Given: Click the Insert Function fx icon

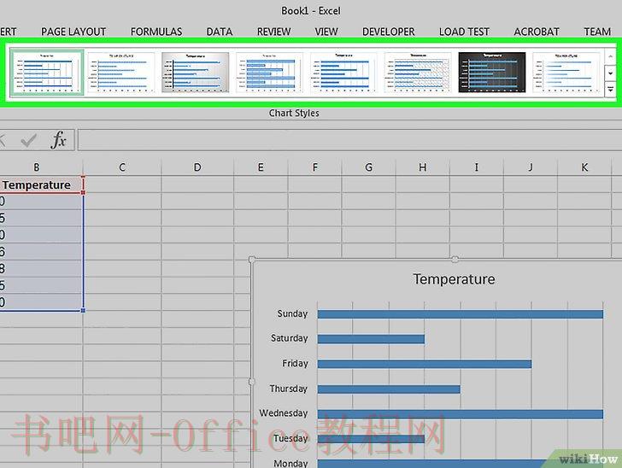Looking at the screenshot, I should click(58, 139).
